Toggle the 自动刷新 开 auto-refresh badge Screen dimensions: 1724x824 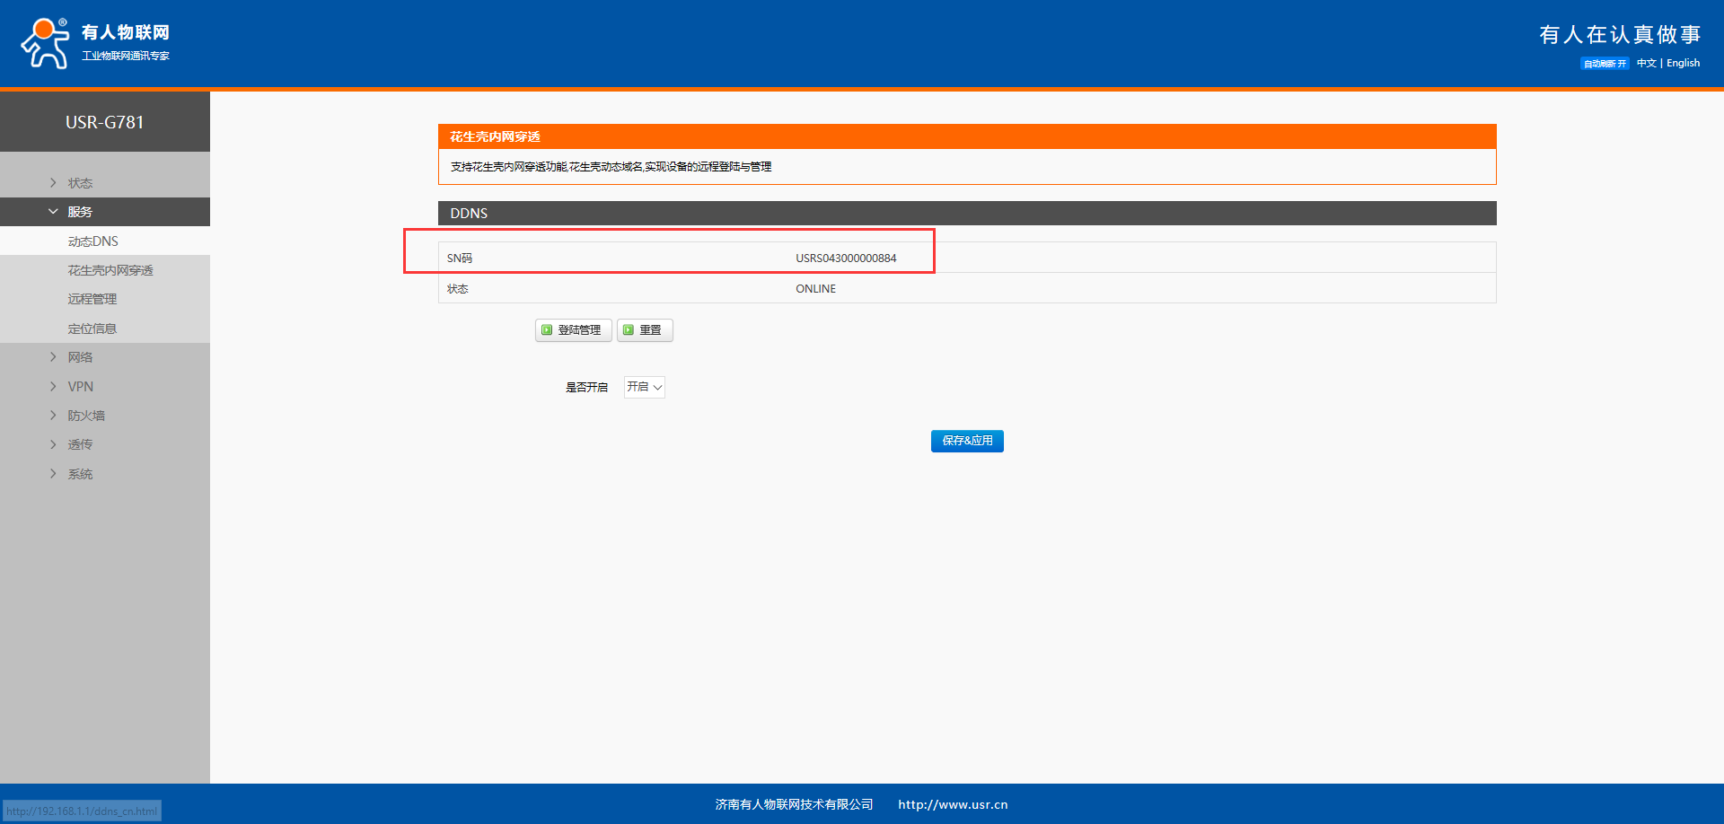(x=1605, y=64)
